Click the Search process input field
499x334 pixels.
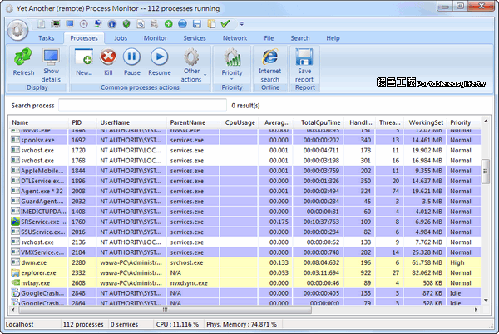pos(142,106)
